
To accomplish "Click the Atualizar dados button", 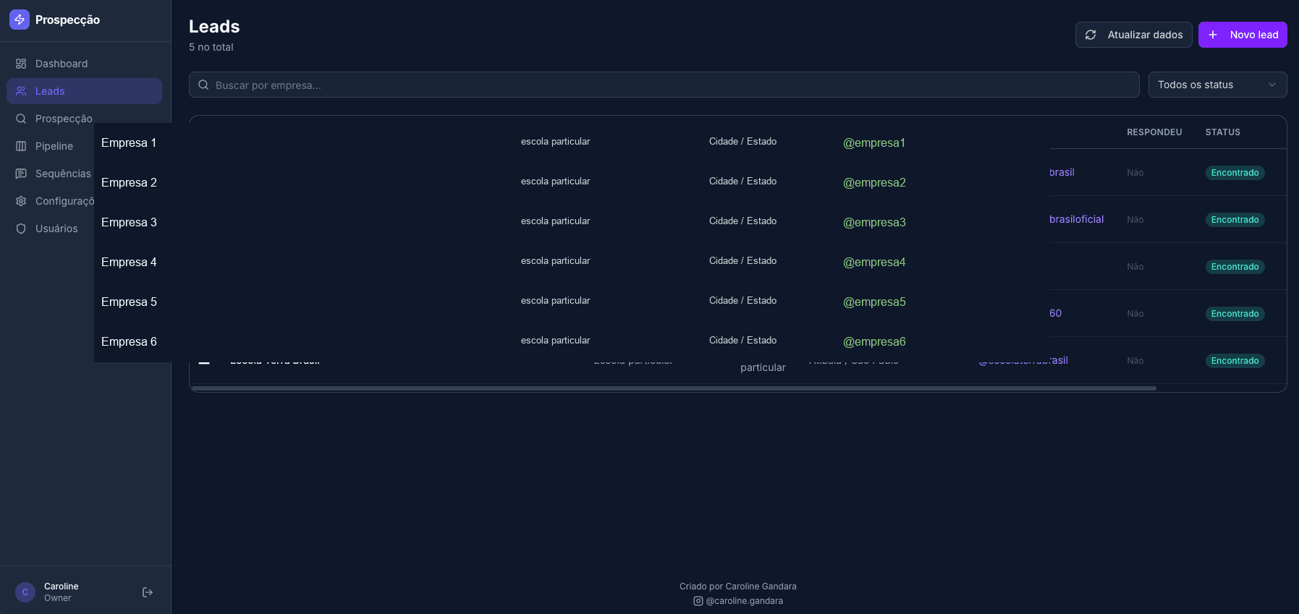I will click(1133, 35).
